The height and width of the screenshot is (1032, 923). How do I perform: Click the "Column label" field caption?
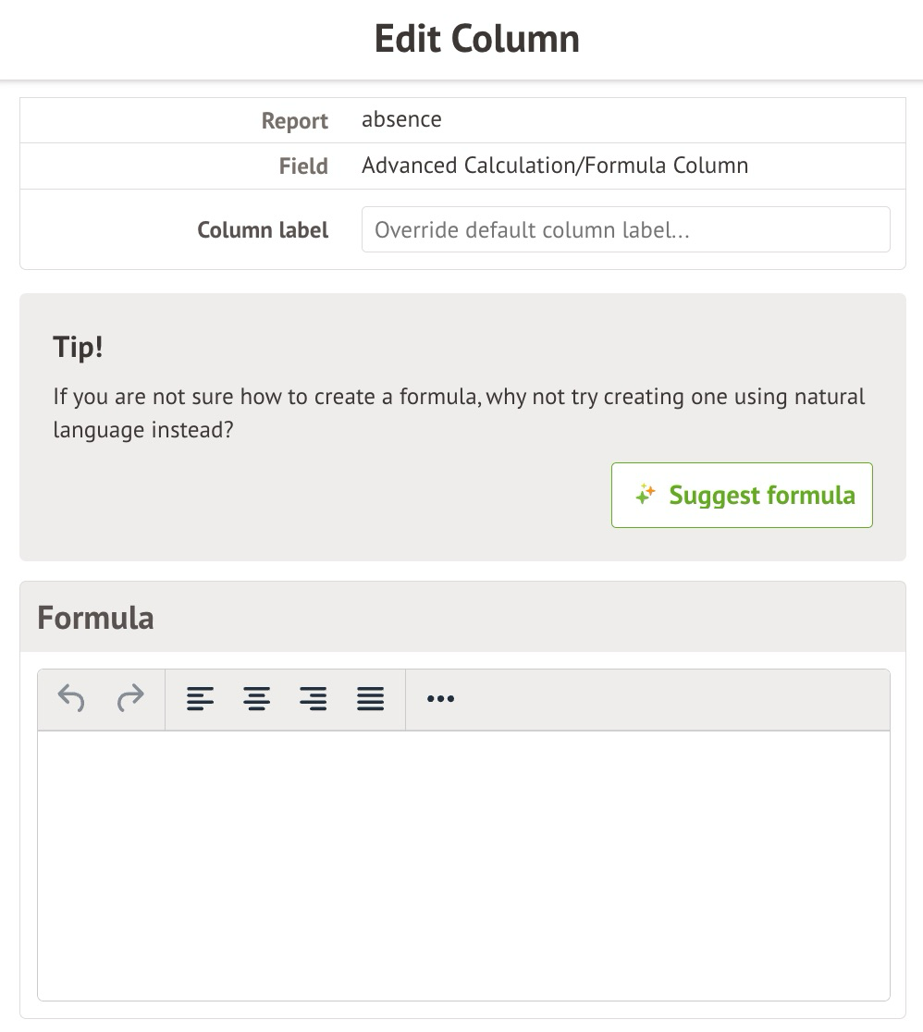263,230
